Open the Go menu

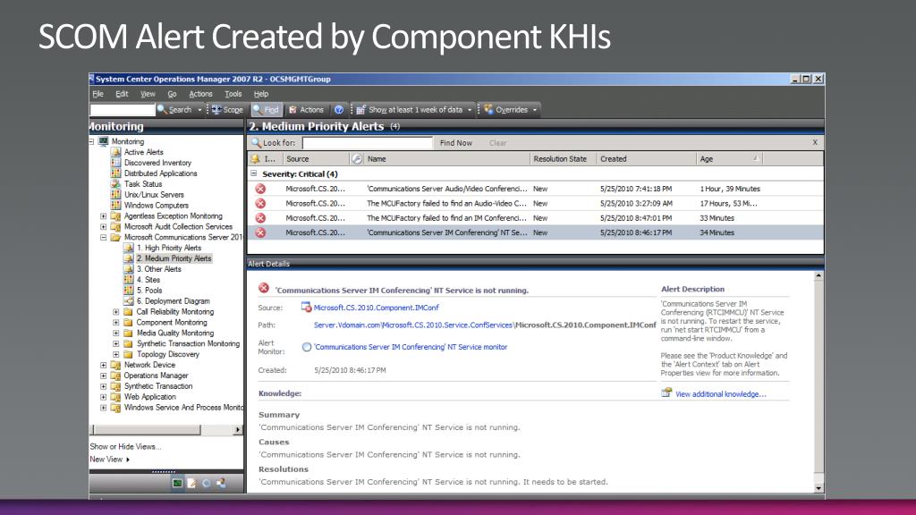tap(172, 94)
